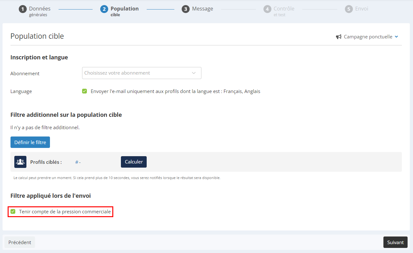Click the profiles group icon

(20, 162)
